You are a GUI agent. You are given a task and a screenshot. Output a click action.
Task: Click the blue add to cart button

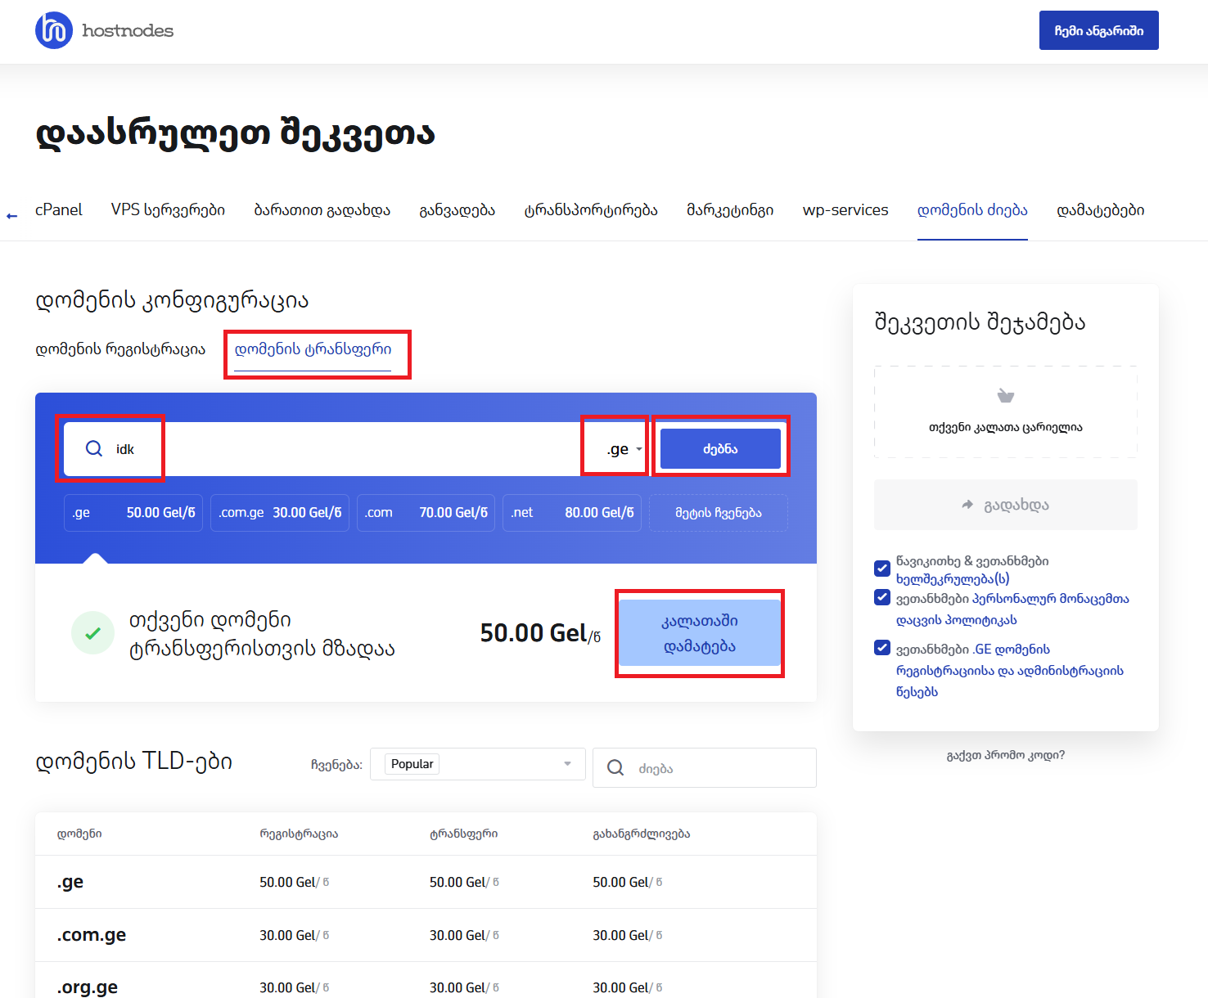click(x=699, y=633)
